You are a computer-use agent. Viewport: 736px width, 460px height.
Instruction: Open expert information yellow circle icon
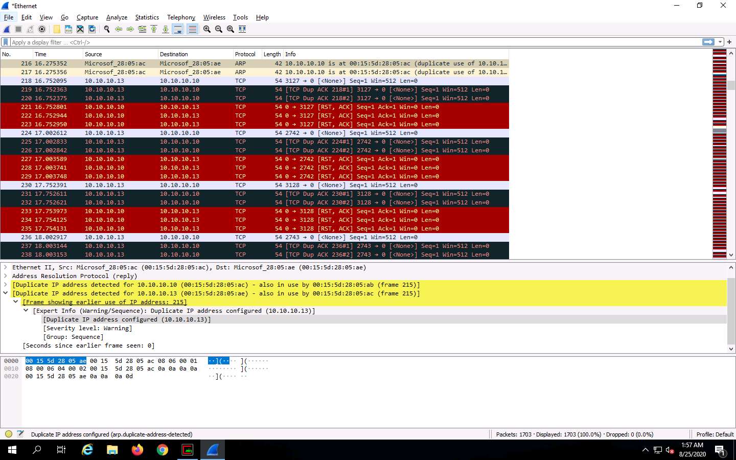coord(8,434)
